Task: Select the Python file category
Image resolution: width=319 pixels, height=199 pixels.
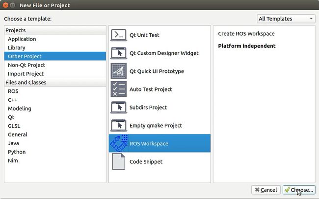Action: (55, 152)
